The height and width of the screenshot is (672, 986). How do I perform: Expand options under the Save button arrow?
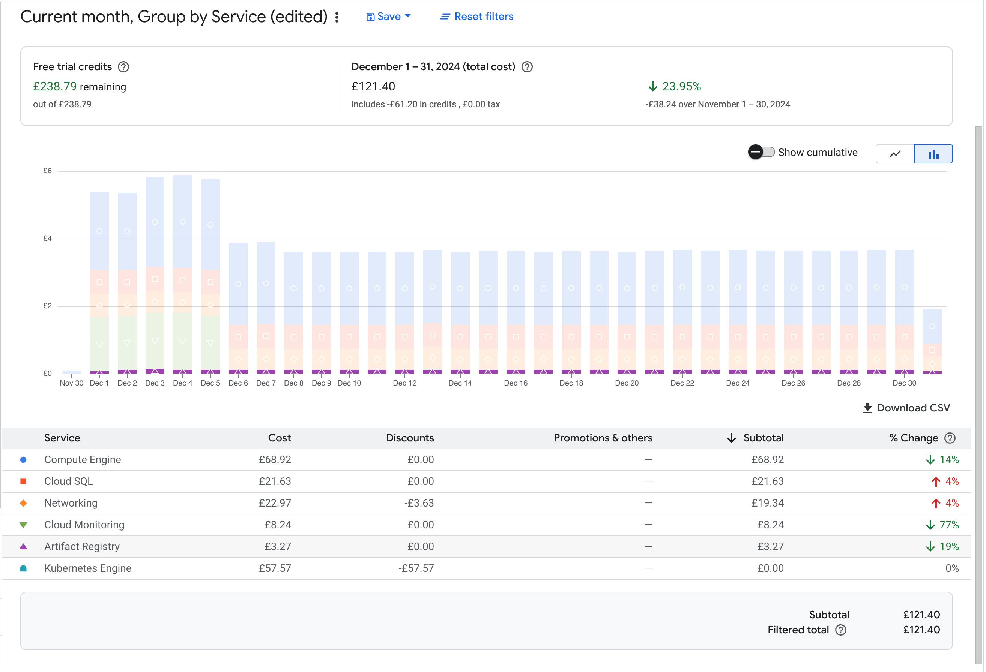coord(408,16)
